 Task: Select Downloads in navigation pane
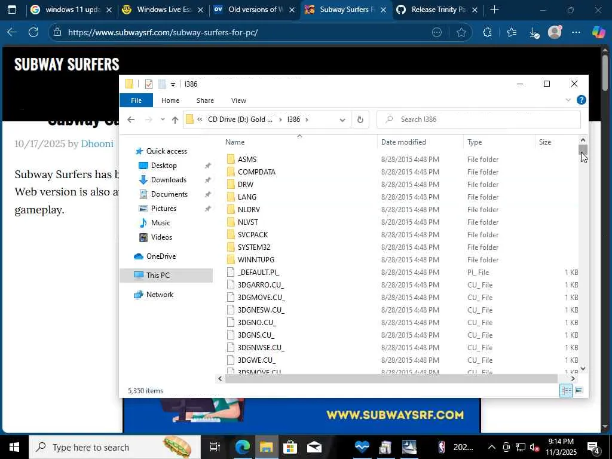pyautogui.click(x=168, y=180)
